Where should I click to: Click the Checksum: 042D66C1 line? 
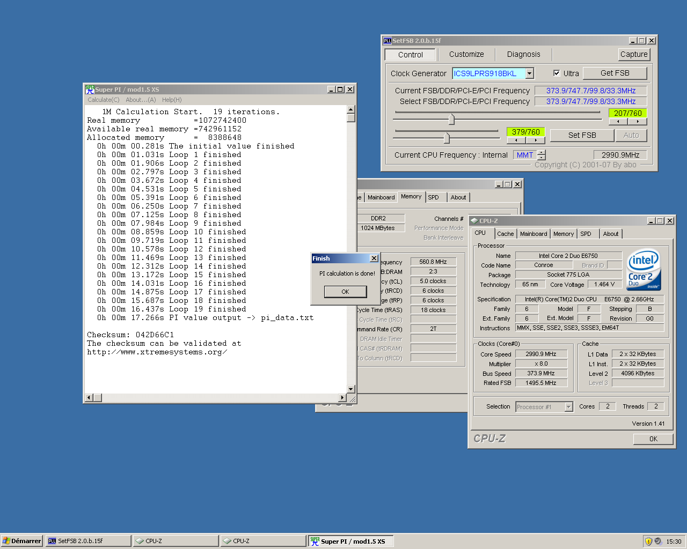coord(130,335)
